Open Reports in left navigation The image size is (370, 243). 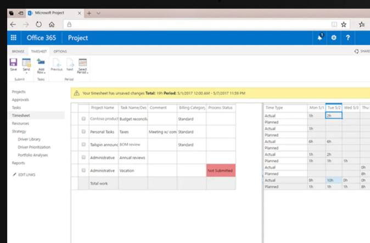coord(19,163)
